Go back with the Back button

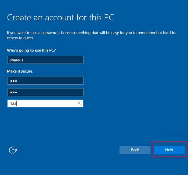click(x=135, y=150)
